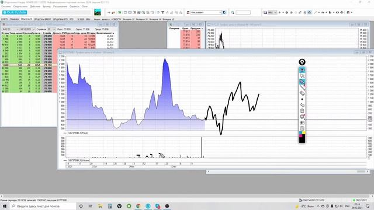Take screenshot with camera icon in drawing toolbar

302,123
